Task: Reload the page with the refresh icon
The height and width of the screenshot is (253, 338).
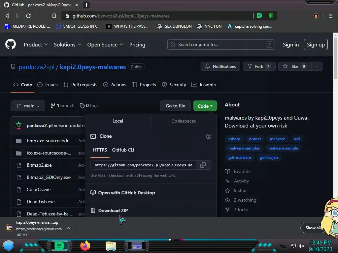Action: [28, 16]
